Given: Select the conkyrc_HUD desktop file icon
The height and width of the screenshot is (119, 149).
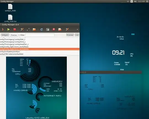Looking at the screenshot, I should [x=10, y=8].
